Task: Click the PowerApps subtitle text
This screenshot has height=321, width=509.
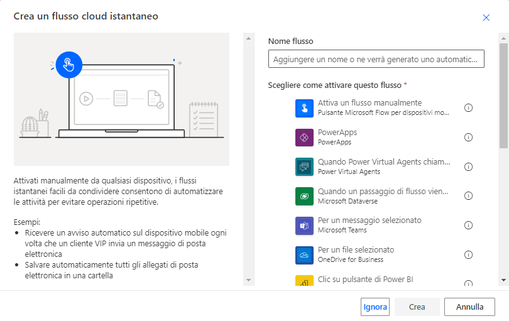Action: 334,142
